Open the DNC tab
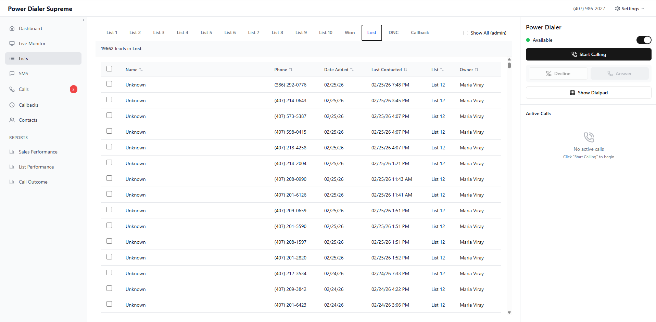Image resolution: width=656 pixels, height=322 pixels. point(393,32)
